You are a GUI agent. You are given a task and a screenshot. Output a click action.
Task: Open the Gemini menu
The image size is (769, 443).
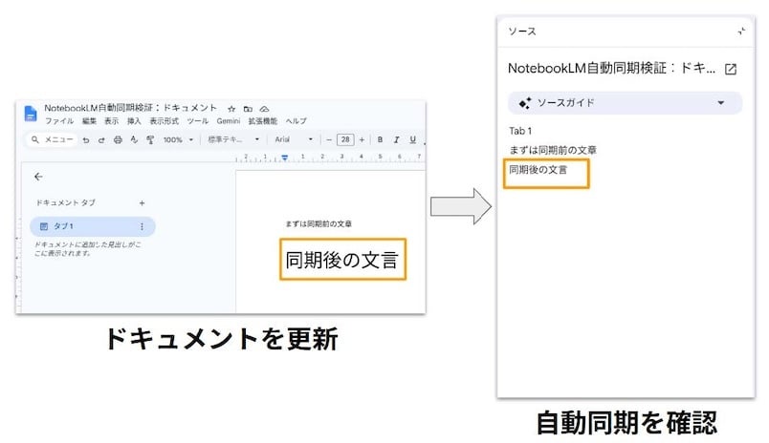click(x=229, y=121)
